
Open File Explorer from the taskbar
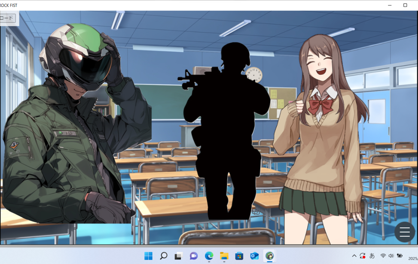pyautogui.click(x=224, y=256)
